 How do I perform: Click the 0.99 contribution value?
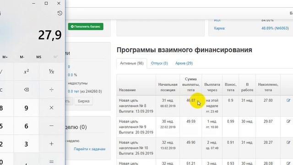coord(231,121)
